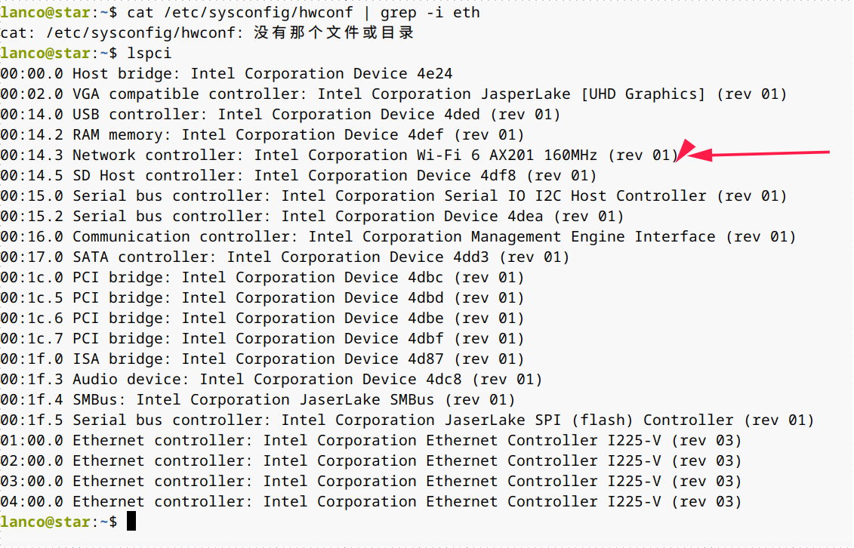Click the SD Host controller line
854x548 pixels.
tap(298, 176)
